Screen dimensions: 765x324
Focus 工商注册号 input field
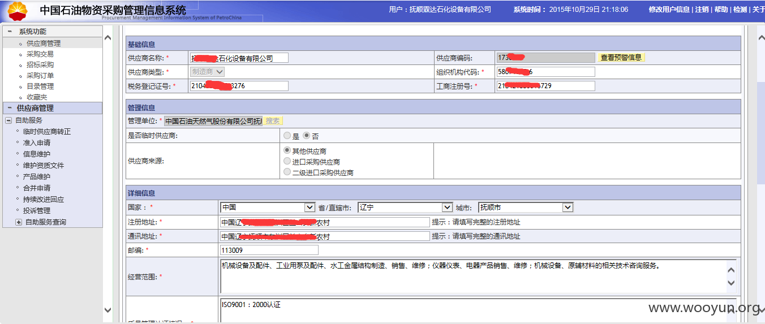click(546, 86)
